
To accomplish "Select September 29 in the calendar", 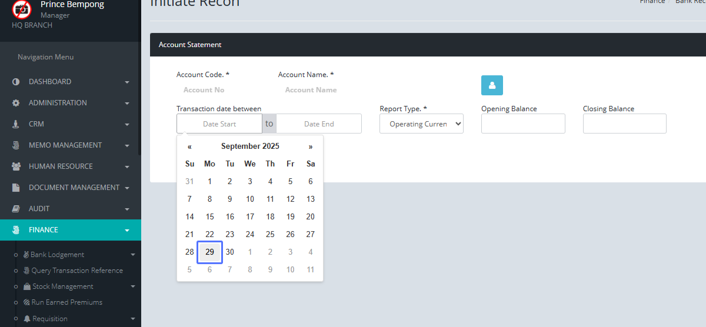I will (x=209, y=252).
